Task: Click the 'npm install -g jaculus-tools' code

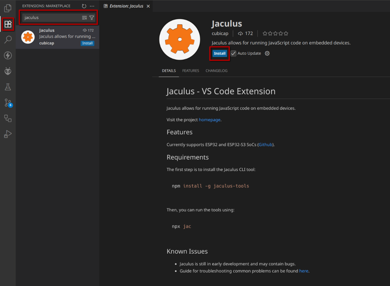Action: pos(211,186)
